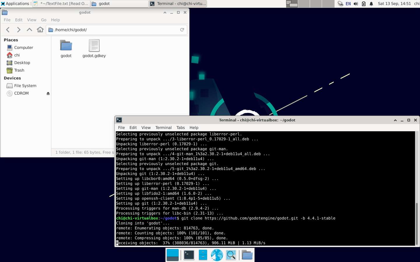Viewport: 420px width, 262px height.
Task: Open the clock showing Sat 13 Sep, 14:51
Action: tap(394, 3)
